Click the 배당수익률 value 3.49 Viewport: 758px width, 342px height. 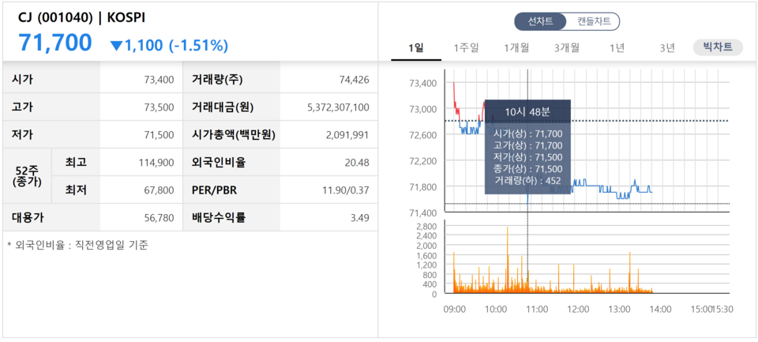pos(360,218)
